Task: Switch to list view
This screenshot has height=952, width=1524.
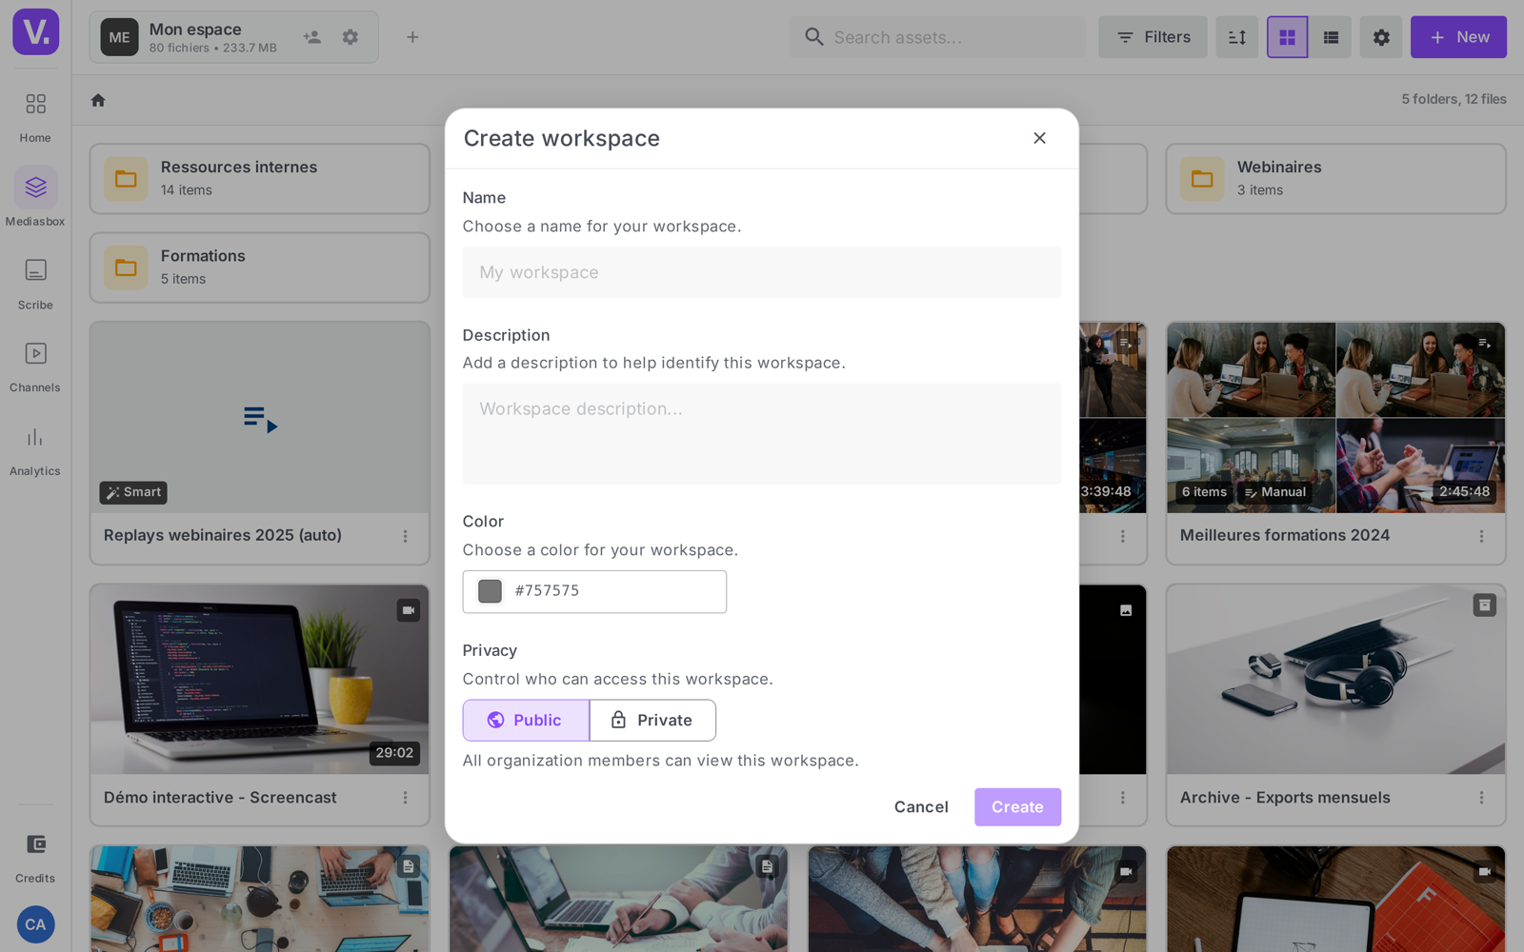Action: click(x=1331, y=37)
